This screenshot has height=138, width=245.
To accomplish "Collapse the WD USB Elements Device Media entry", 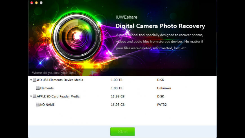I will [x=31, y=80].
